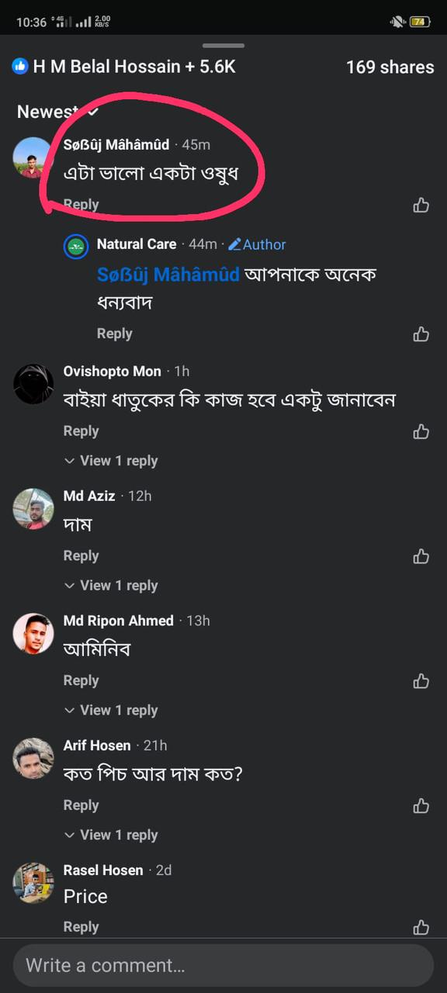This screenshot has width=447, height=993.
Task: Tap thumbs-up on Md Ripon Ahmed's comment
Action: point(421,680)
